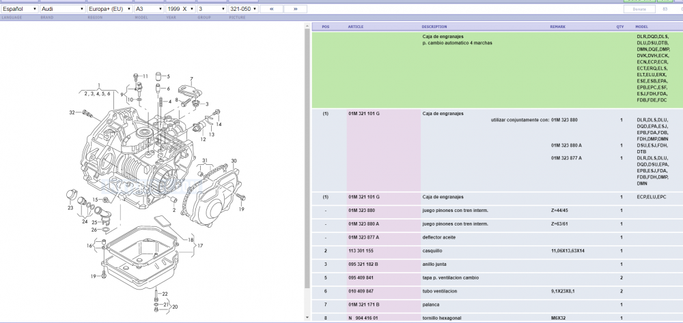Click 'tapa p. ventilacion cambio' description

click(450, 278)
